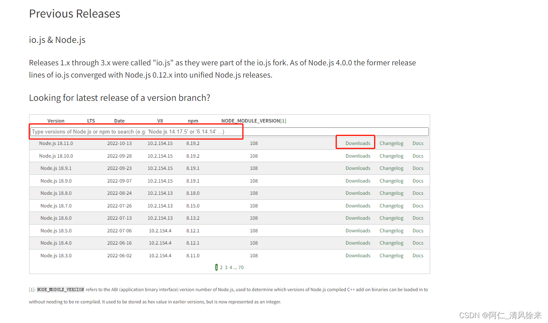Click the V8 column header
Image resolution: width=548 pixels, height=323 pixels.
(x=160, y=121)
